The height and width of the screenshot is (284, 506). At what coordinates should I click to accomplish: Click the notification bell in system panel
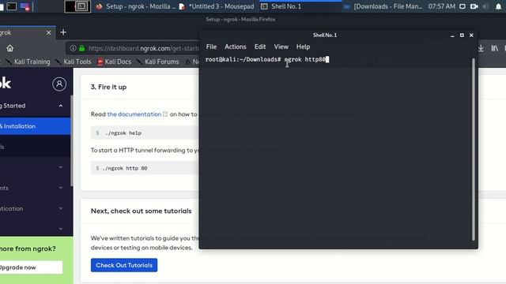click(498, 6)
